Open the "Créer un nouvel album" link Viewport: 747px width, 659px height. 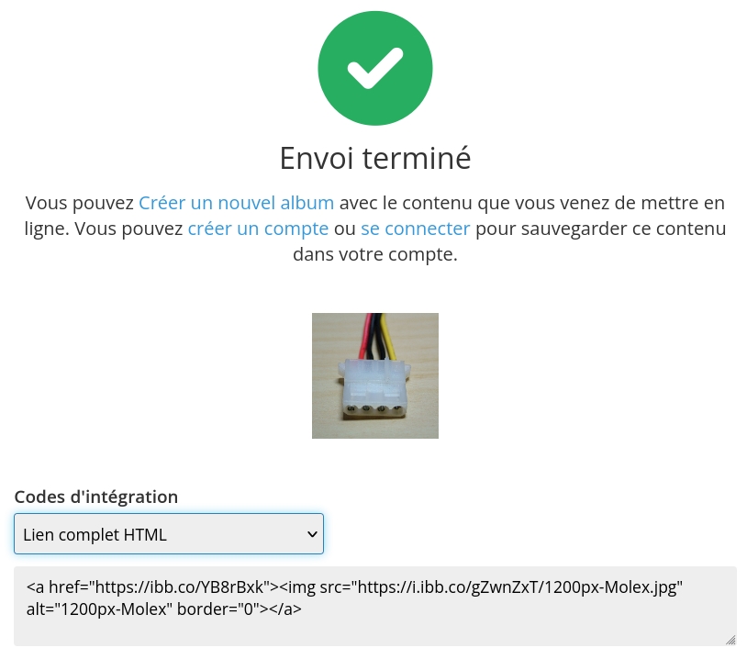[x=236, y=203]
